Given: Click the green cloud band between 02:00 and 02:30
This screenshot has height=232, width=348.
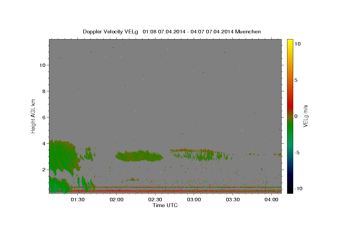Looking at the screenshot, I should coord(139,156).
